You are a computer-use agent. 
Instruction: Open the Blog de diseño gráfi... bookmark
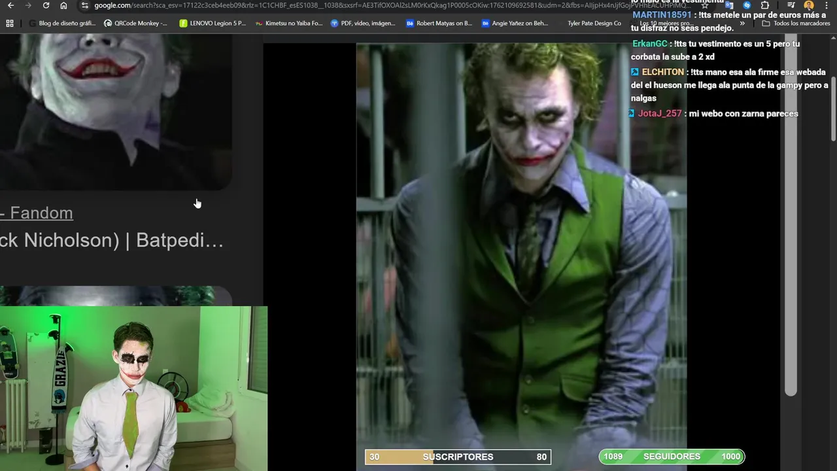point(61,23)
